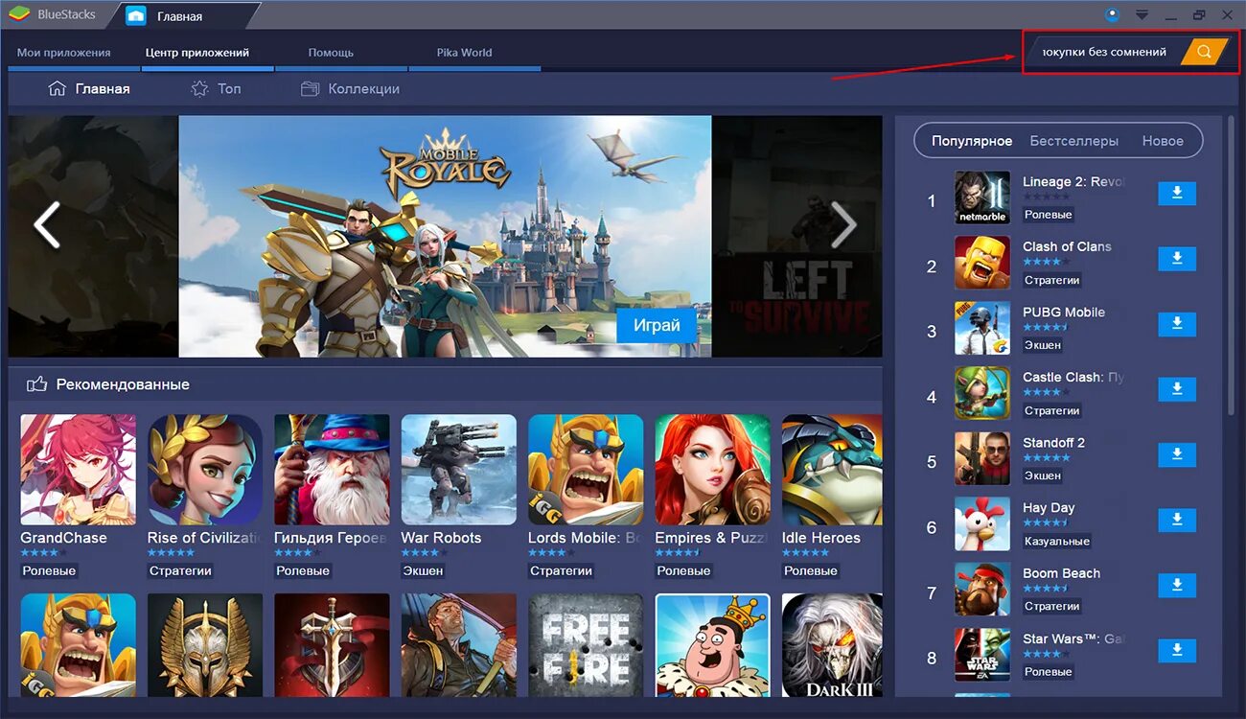Open Star Wars app icon
Viewport: 1246px width, 719px height.
click(982, 654)
